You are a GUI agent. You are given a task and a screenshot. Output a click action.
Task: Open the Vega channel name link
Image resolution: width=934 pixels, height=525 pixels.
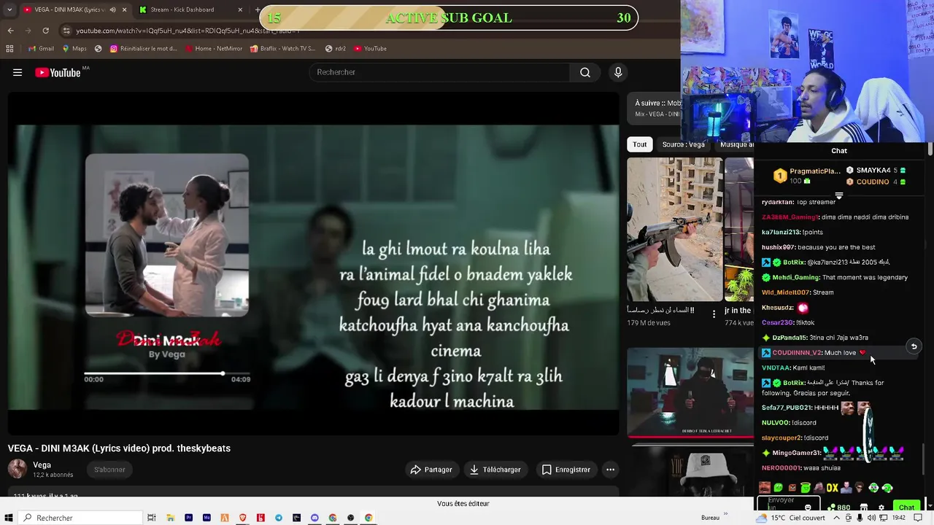(42, 464)
